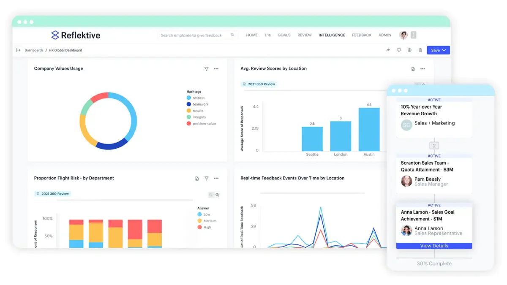
Task: Click the document icon on Proportion Flight Risk
Action: [x=197, y=179]
